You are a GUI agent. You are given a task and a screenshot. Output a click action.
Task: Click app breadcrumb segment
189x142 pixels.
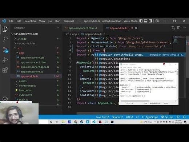coord(75,34)
